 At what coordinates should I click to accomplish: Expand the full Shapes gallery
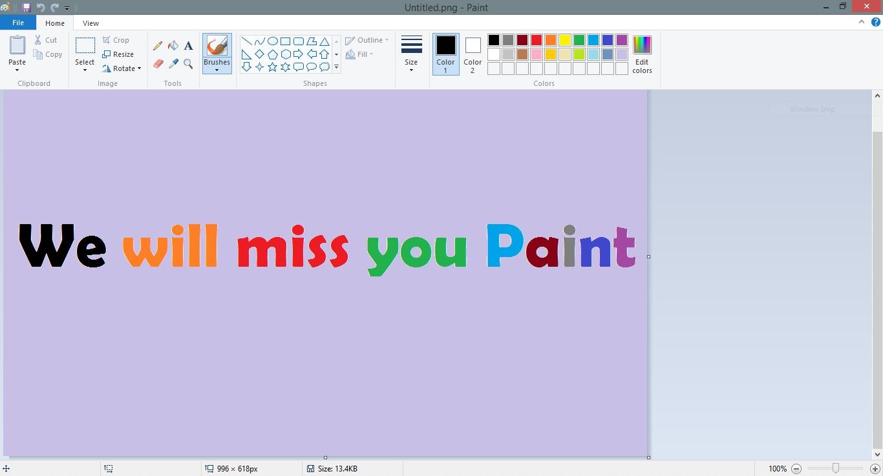pyautogui.click(x=336, y=67)
